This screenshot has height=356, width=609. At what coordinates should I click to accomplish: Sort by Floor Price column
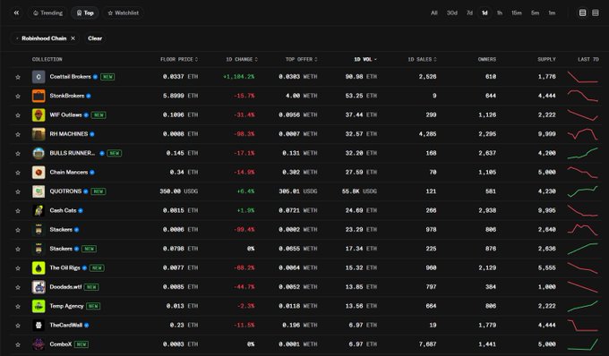[x=179, y=59]
